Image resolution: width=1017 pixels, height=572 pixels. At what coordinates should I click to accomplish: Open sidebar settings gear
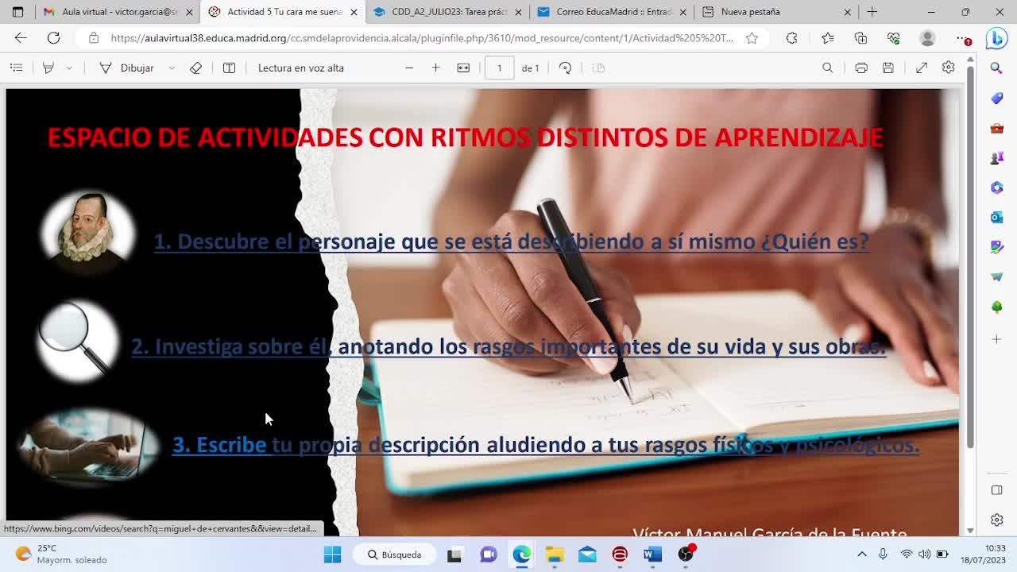(996, 520)
